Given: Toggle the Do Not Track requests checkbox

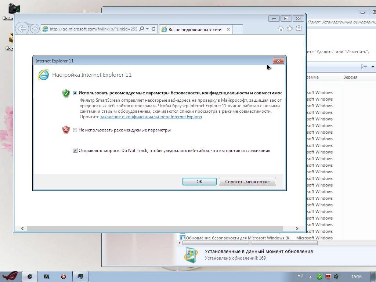Looking at the screenshot, I should (x=75, y=151).
